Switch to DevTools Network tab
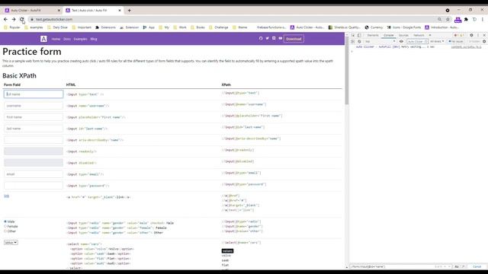This screenshot has height=274, width=488. click(419, 36)
